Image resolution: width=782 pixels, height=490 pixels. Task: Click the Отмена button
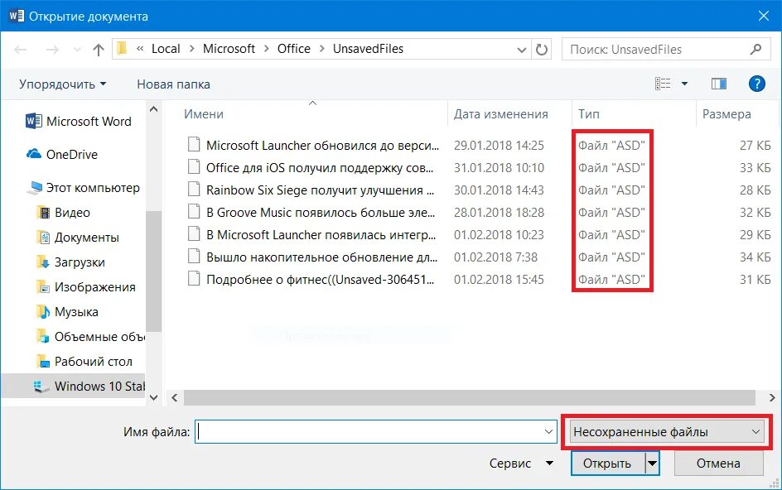pos(718,463)
